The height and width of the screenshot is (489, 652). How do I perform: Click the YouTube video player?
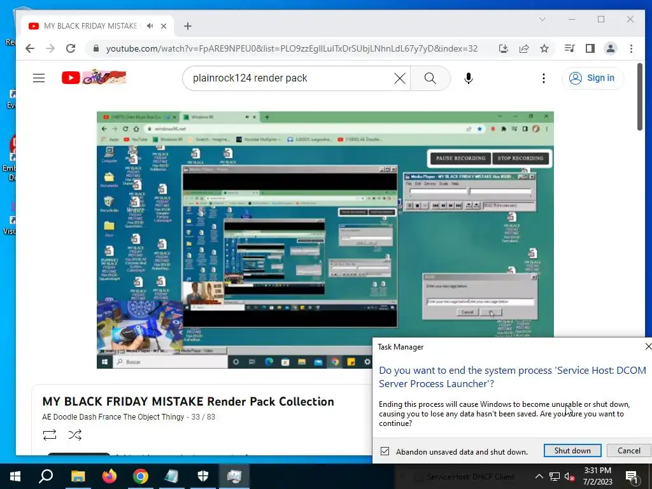[x=325, y=240]
